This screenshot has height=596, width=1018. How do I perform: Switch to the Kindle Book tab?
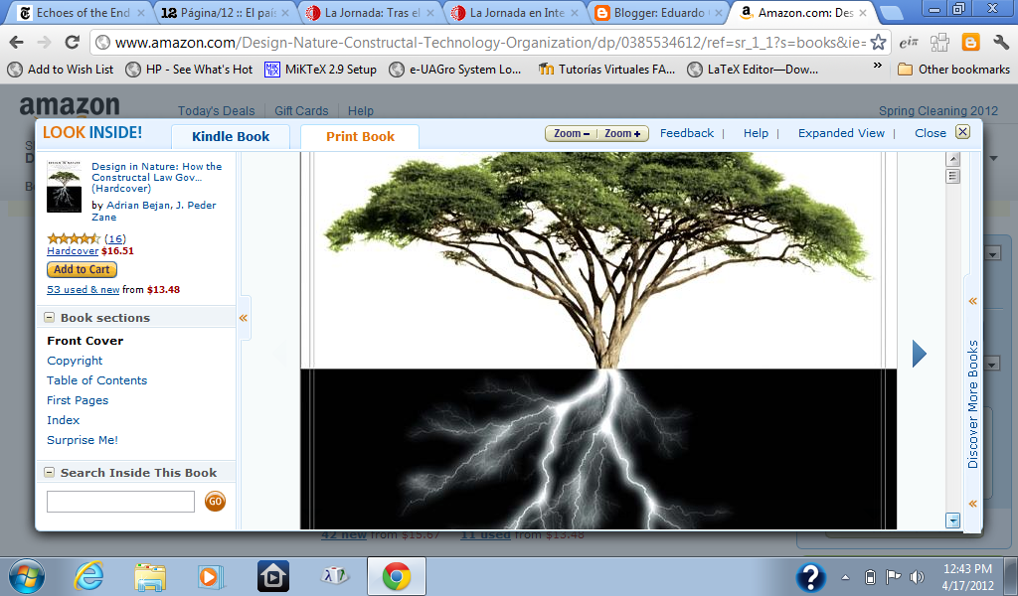tap(231, 136)
